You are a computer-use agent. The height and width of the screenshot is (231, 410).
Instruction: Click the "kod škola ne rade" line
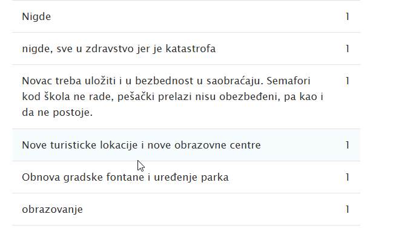[x=173, y=96]
